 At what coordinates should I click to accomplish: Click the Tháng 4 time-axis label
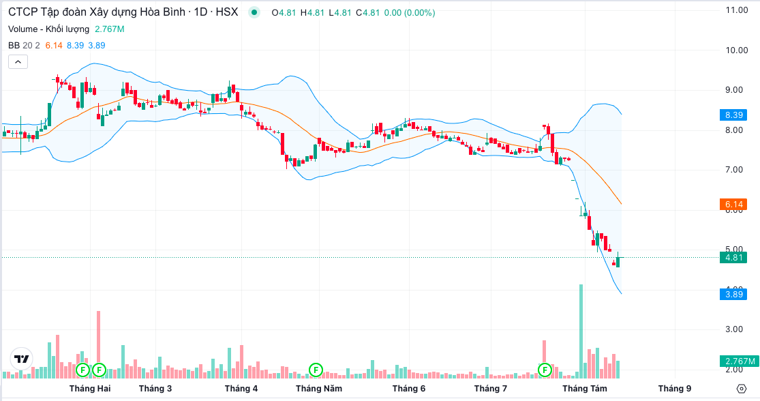(241, 389)
